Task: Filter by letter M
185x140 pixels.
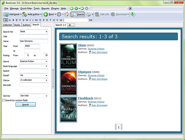Action: point(36,20)
